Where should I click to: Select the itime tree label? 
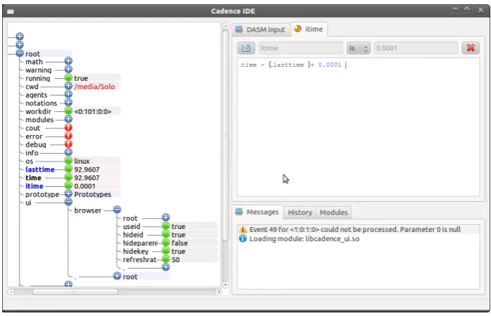(x=34, y=186)
